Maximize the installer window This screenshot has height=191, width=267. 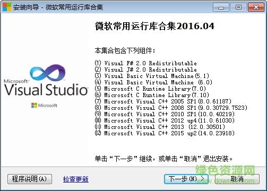coord(238,7)
